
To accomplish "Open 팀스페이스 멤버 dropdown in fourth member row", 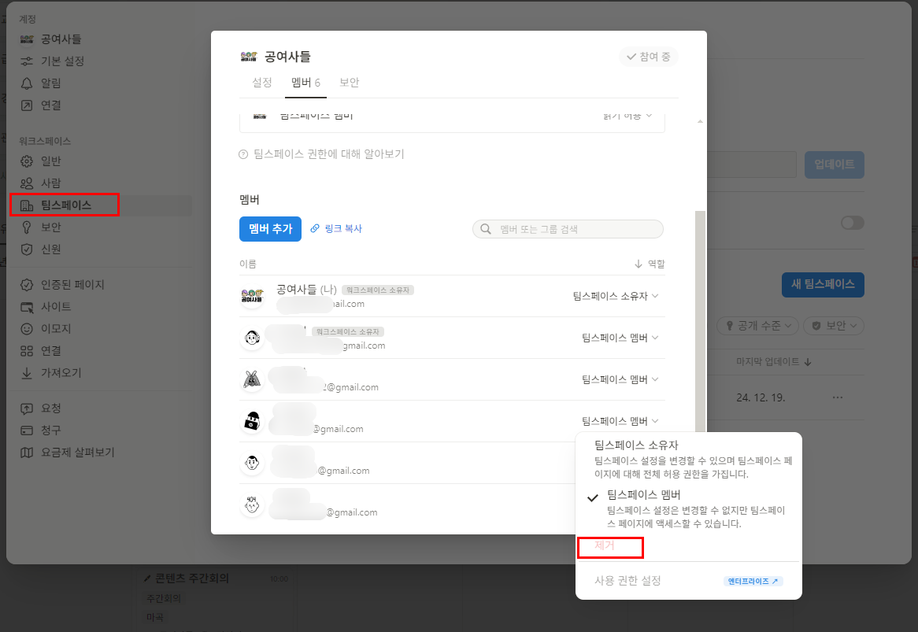I will [x=620, y=421].
